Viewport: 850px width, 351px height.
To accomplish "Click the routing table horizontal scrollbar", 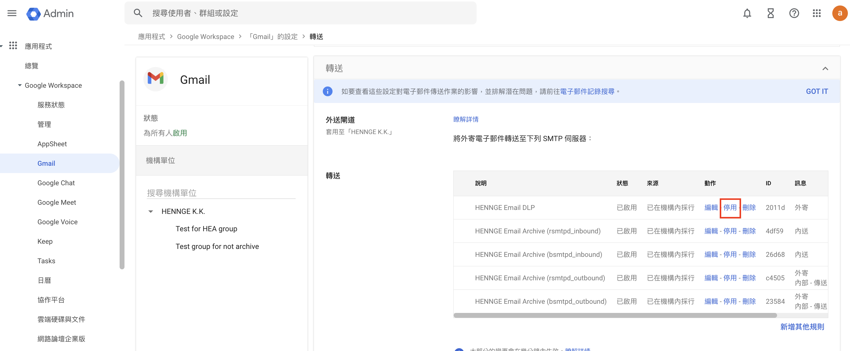I will pos(615,315).
